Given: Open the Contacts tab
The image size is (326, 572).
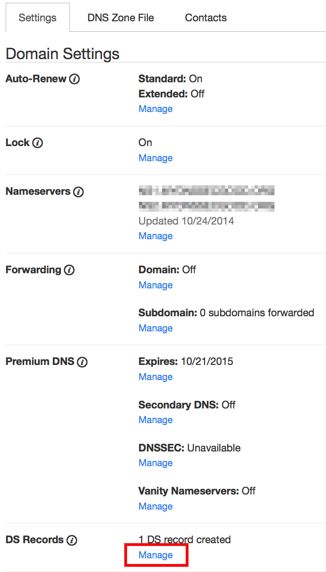Looking at the screenshot, I should coord(206,18).
